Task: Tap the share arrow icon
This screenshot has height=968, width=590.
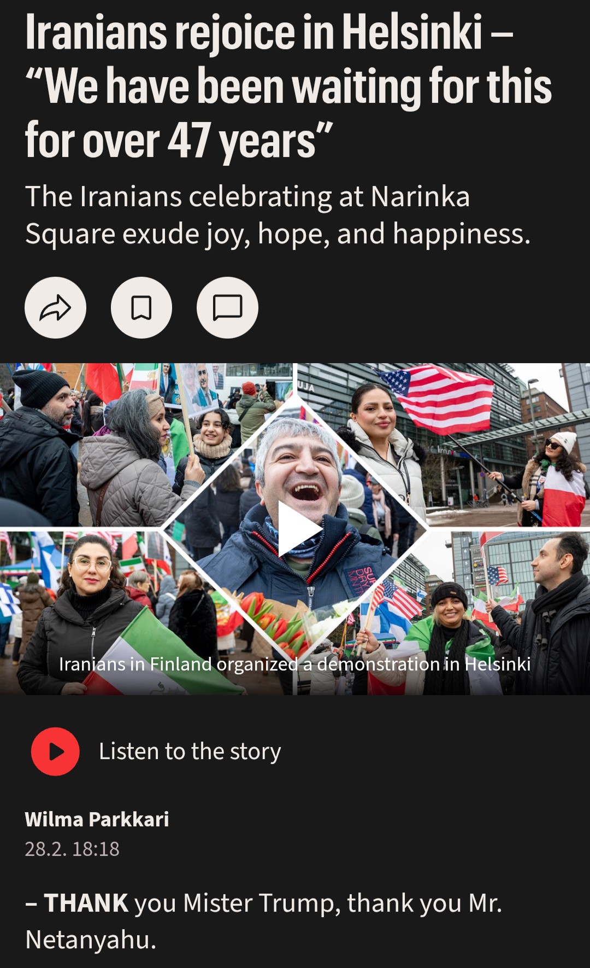Action: tap(55, 308)
